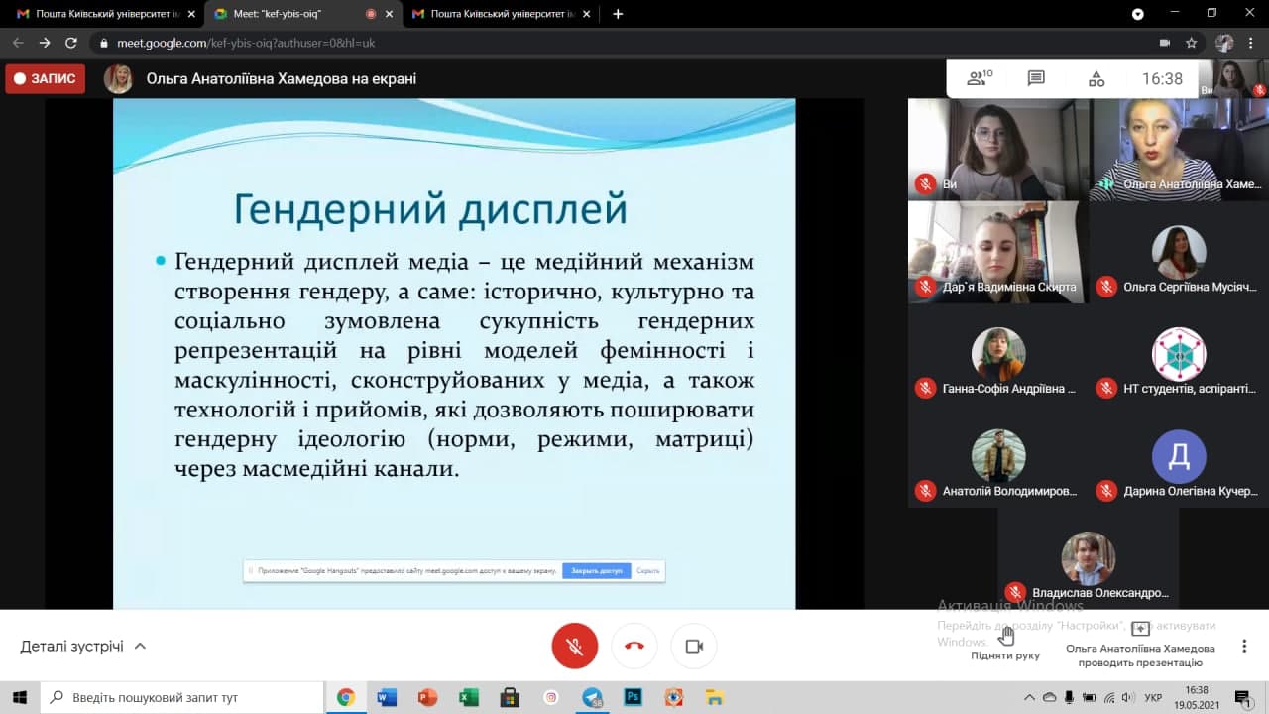Viewport: 1269px width, 714px height.
Task: Open the Chrome tab search dropdown
Action: pos(1138,14)
